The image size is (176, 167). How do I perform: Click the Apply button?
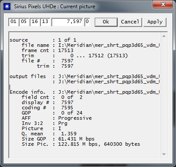click(x=155, y=22)
